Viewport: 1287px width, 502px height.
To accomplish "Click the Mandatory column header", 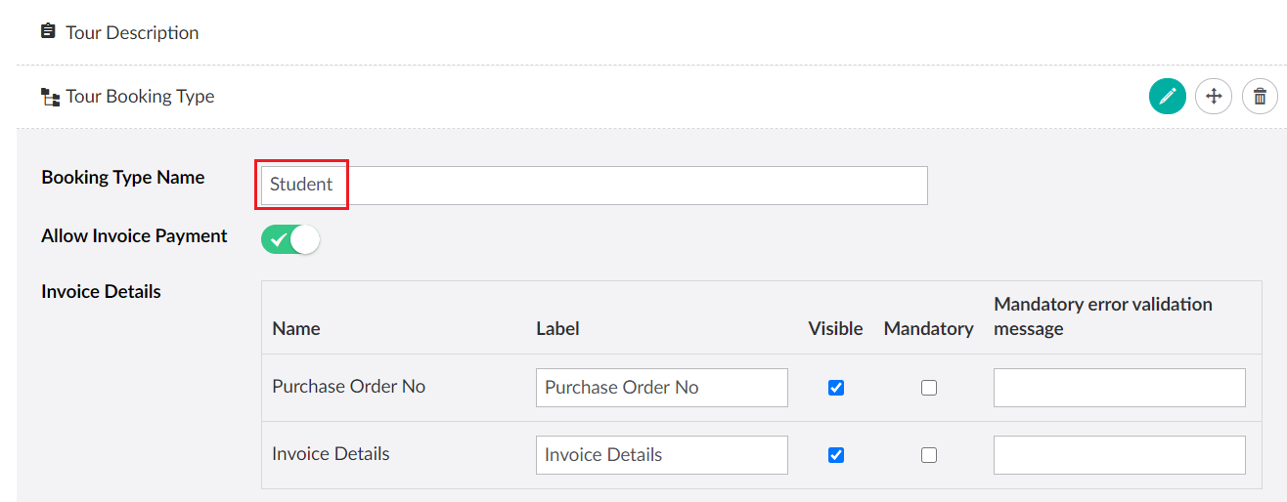I will [928, 329].
